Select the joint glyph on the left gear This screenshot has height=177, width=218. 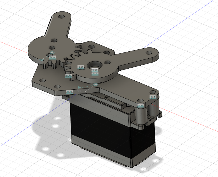click(x=52, y=58)
